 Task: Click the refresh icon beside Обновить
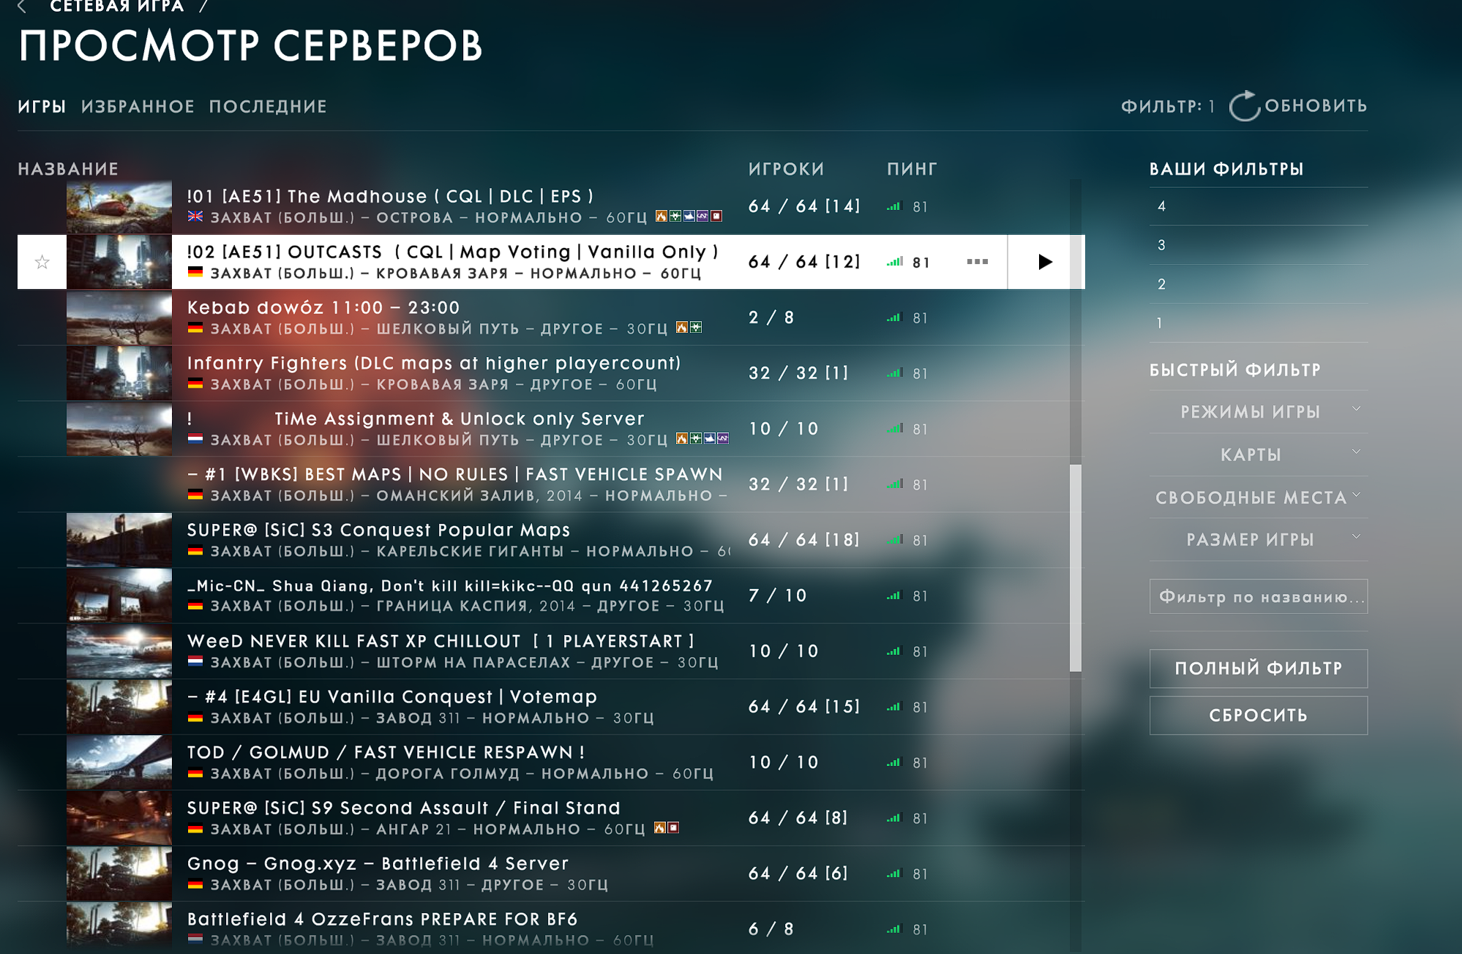[1244, 106]
